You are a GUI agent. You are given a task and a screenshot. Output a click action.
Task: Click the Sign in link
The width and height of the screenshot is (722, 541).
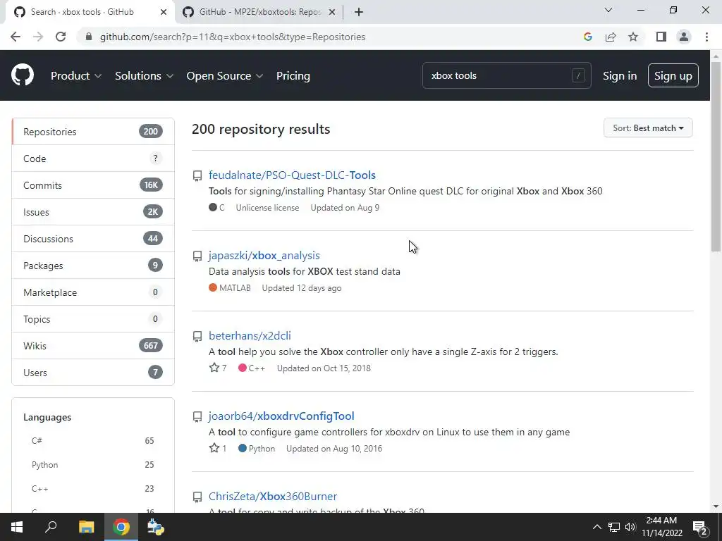pyautogui.click(x=620, y=75)
